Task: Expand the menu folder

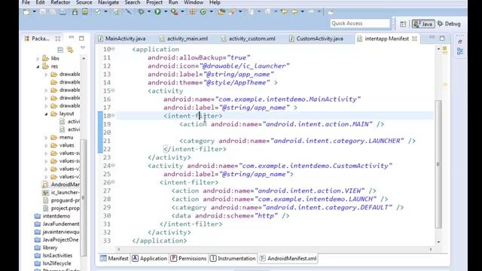Action: point(46,137)
